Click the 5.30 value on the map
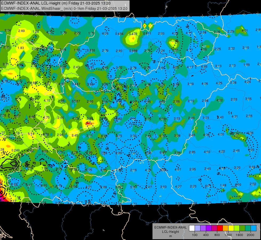 point(148,119)
